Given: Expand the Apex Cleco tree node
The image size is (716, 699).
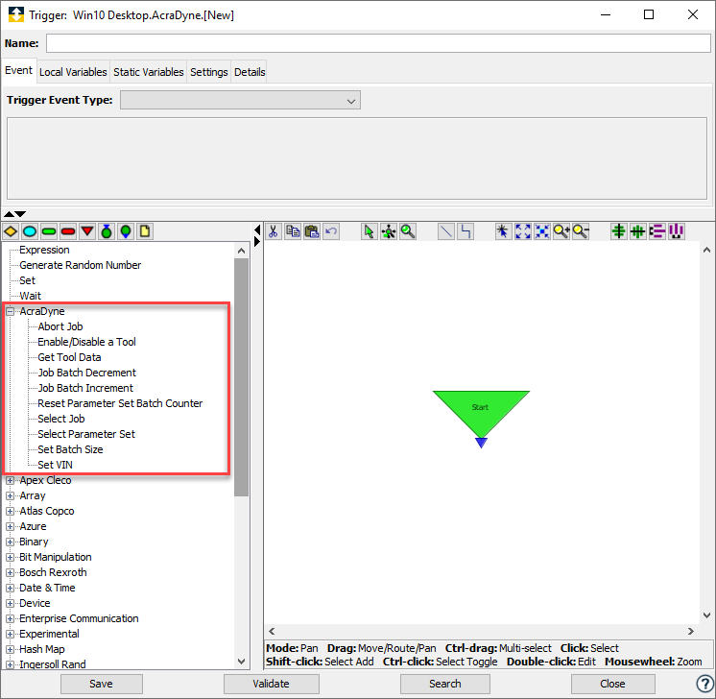Looking at the screenshot, I should click(x=10, y=481).
